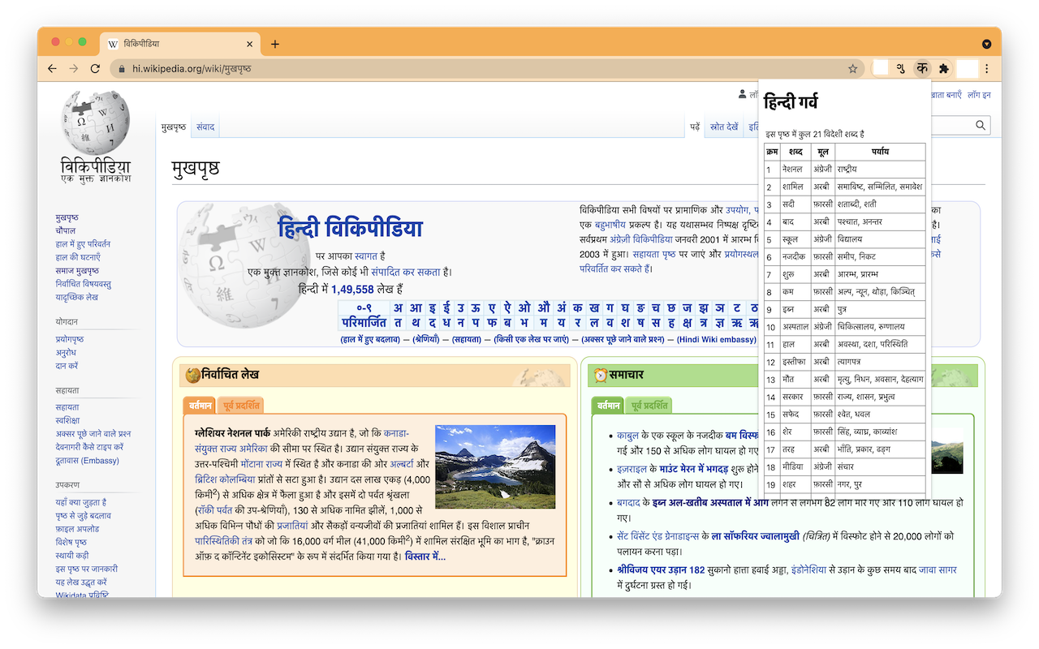Viewport: 1039px width, 649px height.
Task: Open निर्वाचित विषयवस्तु sidebar link
Action: [x=84, y=284]
